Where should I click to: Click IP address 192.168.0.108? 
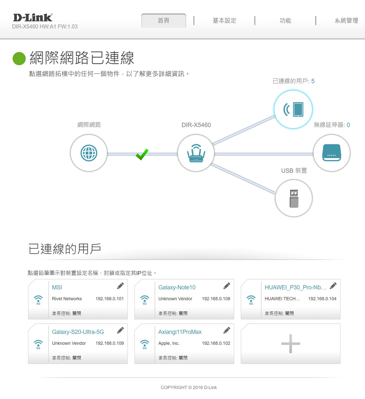(216, 299)
